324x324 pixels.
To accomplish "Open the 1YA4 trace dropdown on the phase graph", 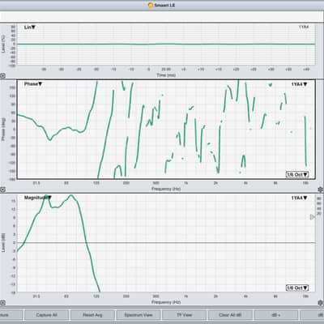I will (x=299, y=84).
